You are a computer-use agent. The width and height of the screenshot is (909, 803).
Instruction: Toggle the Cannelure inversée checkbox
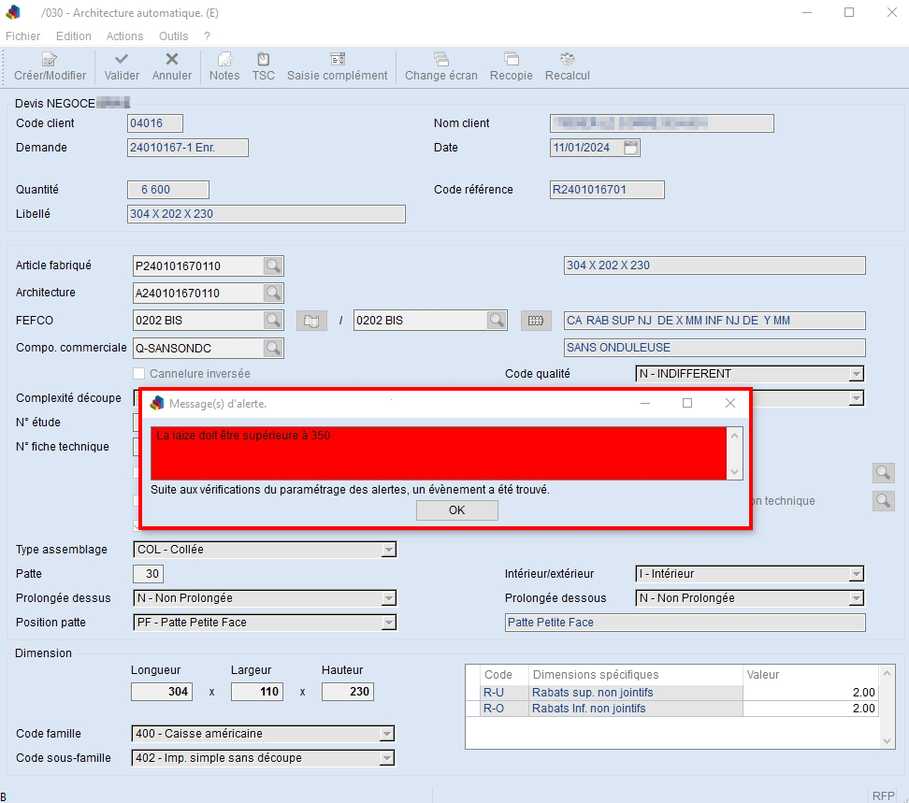pos(140,374)
